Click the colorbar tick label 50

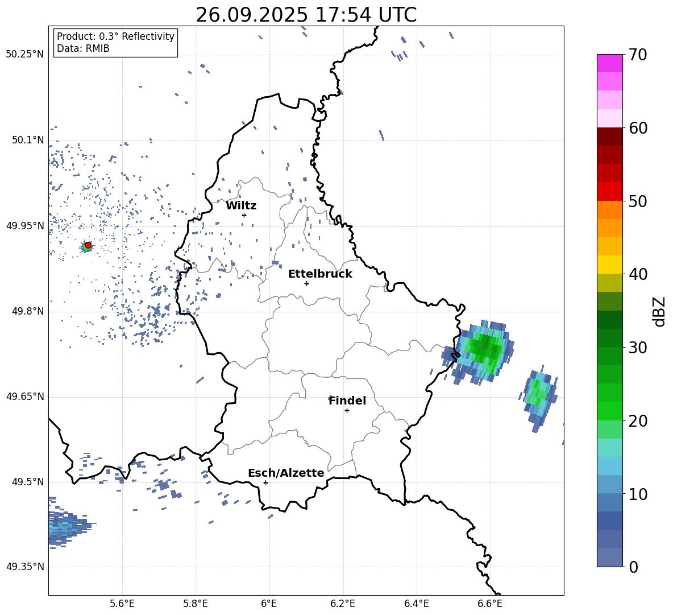pos(638,201)
